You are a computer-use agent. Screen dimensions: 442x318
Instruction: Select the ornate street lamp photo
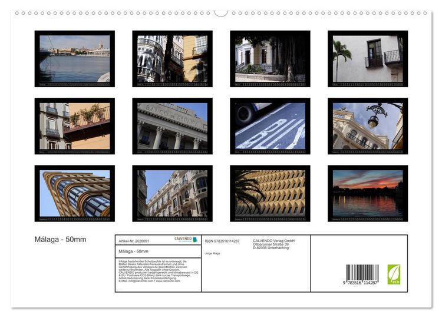[x=368, y=126]
